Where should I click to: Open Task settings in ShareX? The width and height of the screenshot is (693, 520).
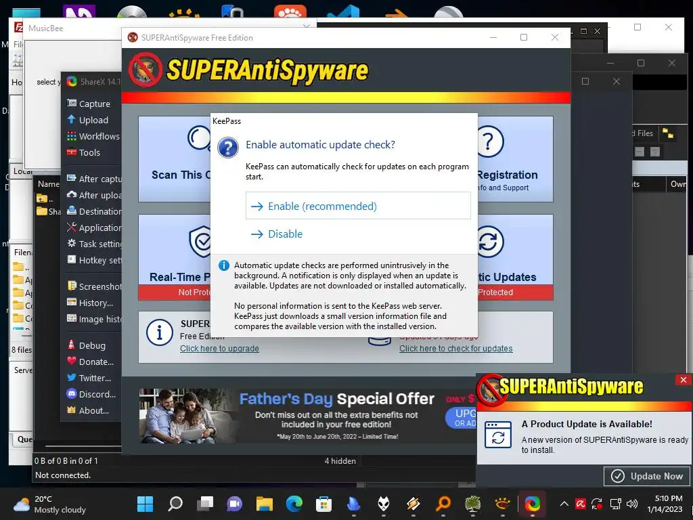(93, 244)
